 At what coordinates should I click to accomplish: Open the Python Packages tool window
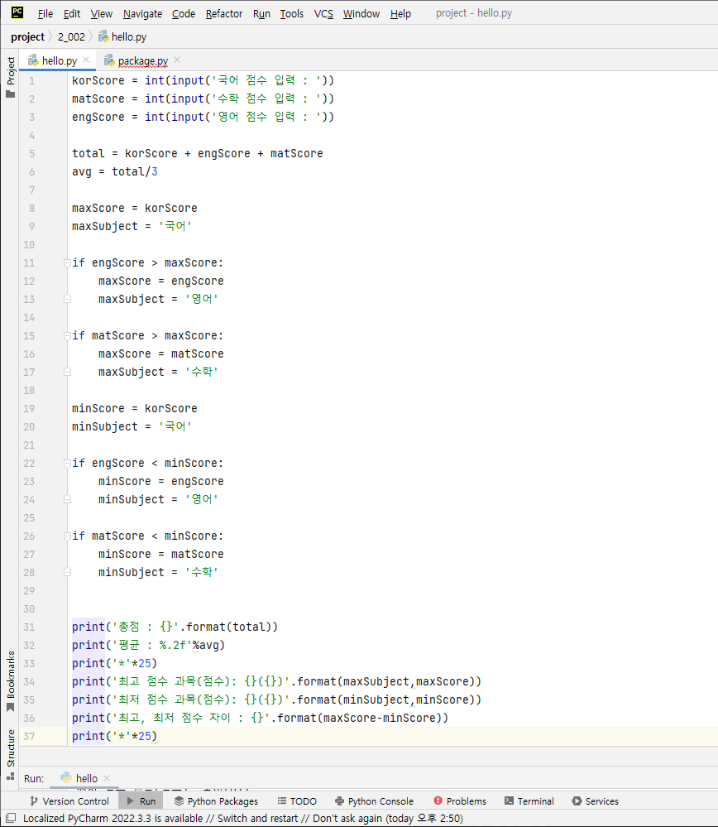pos(216,801)
